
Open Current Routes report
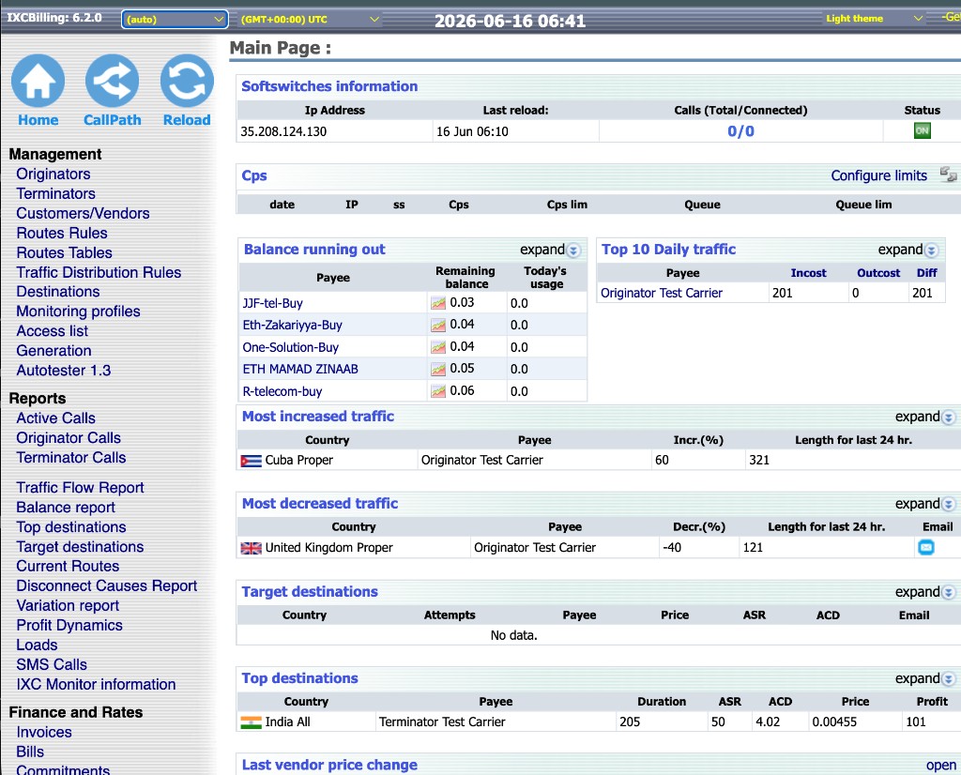pos(68,566)
